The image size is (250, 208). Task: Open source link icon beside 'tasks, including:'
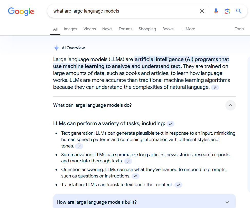[x=170, y=124]
